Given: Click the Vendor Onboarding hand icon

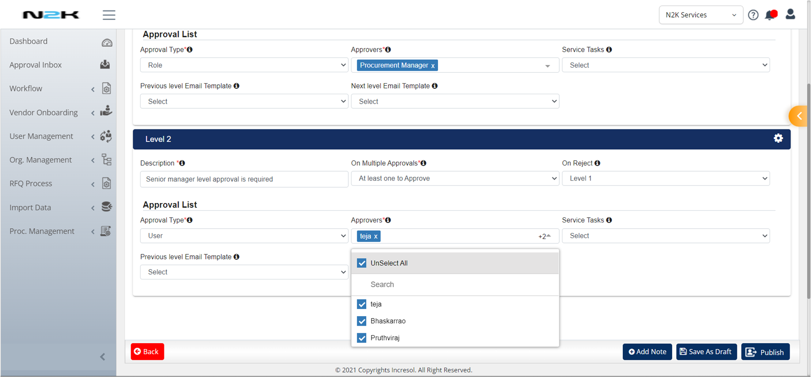Looking at the screenshot, I should click(x=106, y=111).
